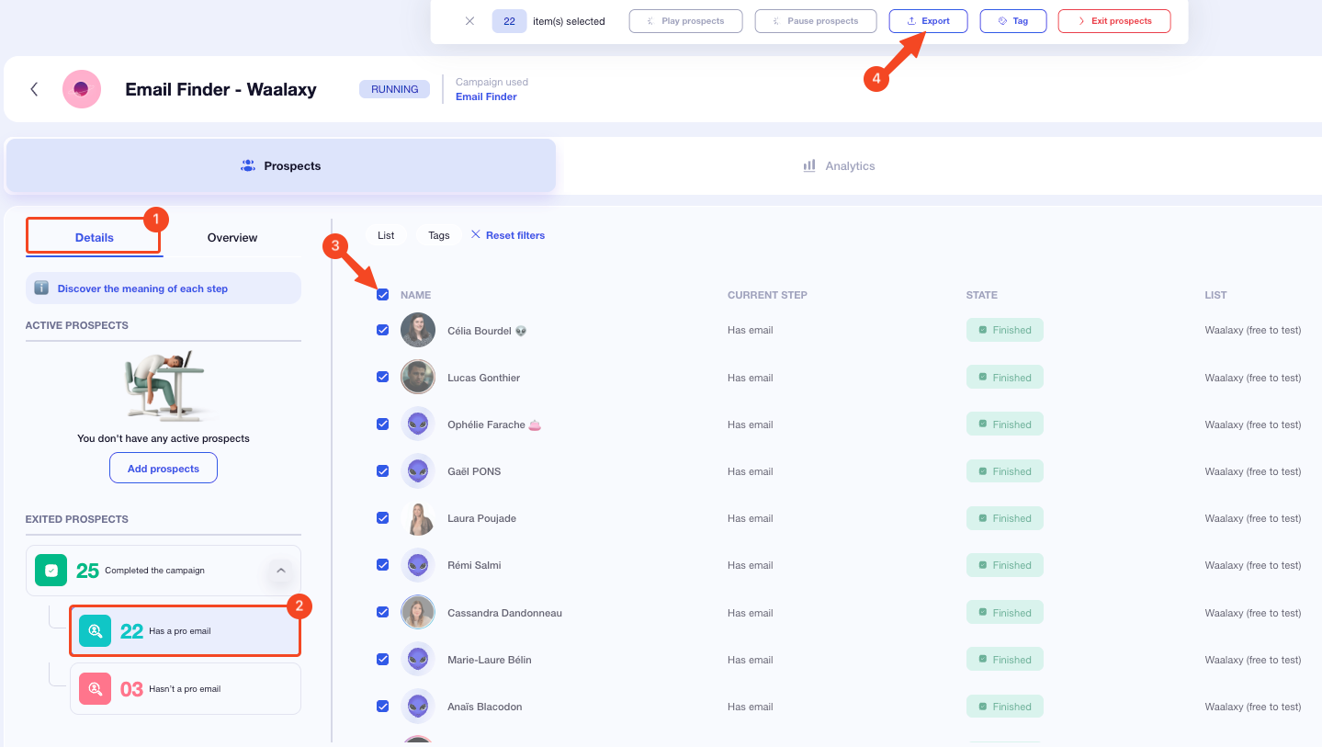This screenshot has width=1322, height=747.
Task: Collapse the Completed the campaign section chevron
Action: click(281, 571)
